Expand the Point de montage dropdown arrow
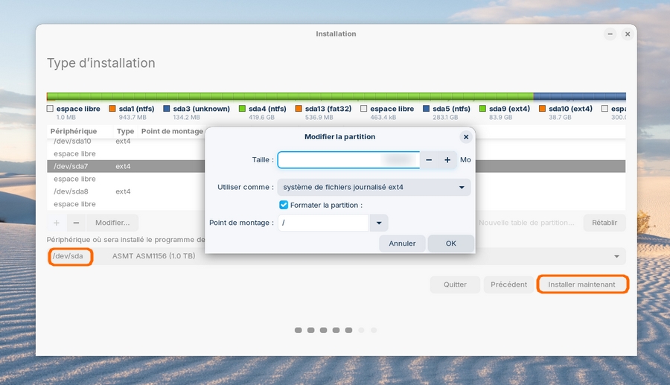This screenshot has height=385, width=670. [379, 223]
